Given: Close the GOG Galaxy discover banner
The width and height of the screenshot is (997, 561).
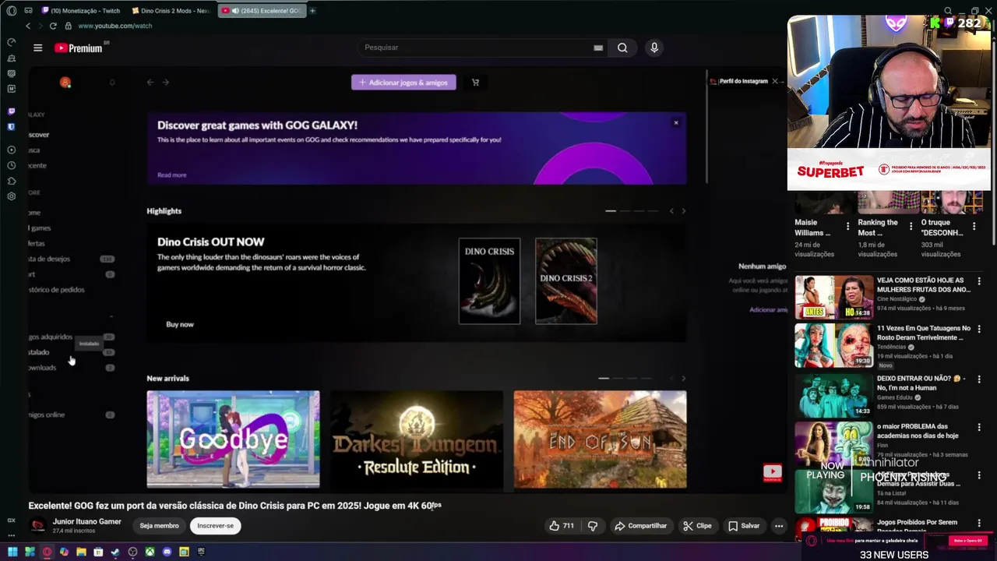Looking at the screenshot, I should pyautogui.click(x=676, y=122).
